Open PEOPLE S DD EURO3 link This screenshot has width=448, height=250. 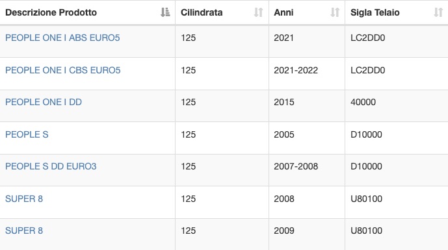tap(51, 166)
